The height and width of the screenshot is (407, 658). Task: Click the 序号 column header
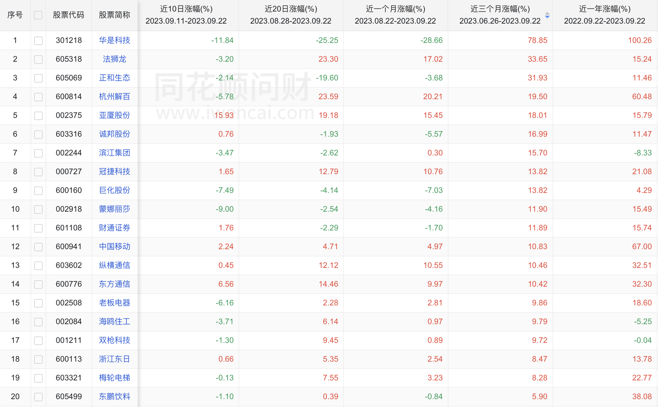[15, 15]
